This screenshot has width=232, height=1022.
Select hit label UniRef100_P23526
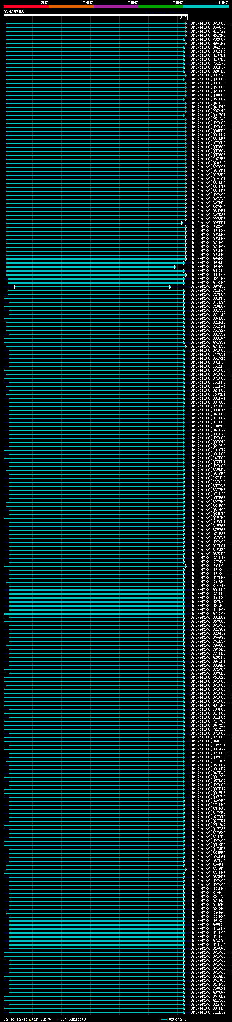(x=208, y=729)
